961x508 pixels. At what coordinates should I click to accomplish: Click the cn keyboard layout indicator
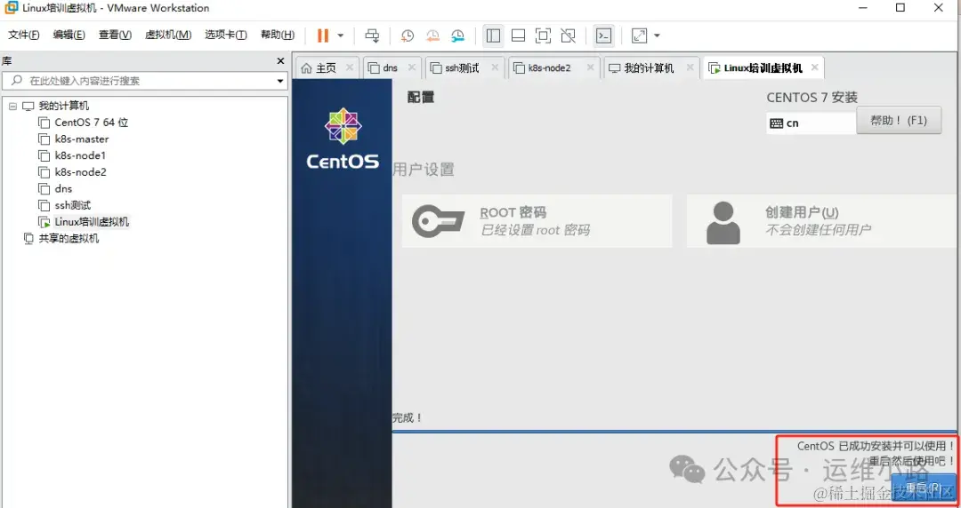pyautogui.click(x=811, y=123)
